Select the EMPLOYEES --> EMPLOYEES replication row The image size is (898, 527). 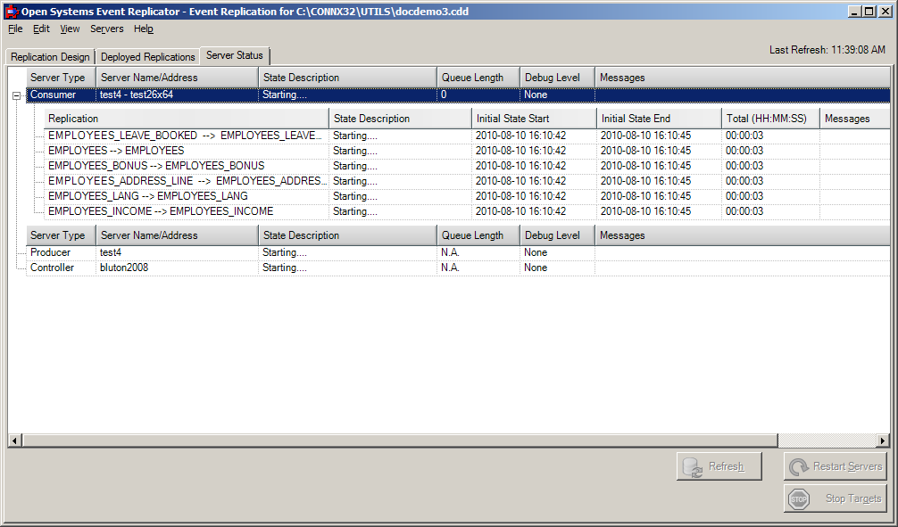(x=179, y=151)
